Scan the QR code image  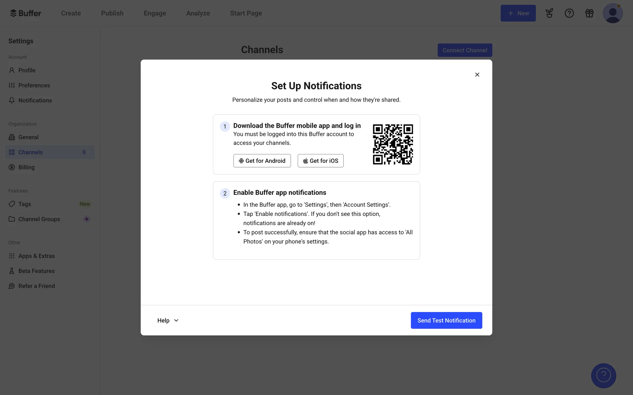pyautogui.click(x=393, y=144)
